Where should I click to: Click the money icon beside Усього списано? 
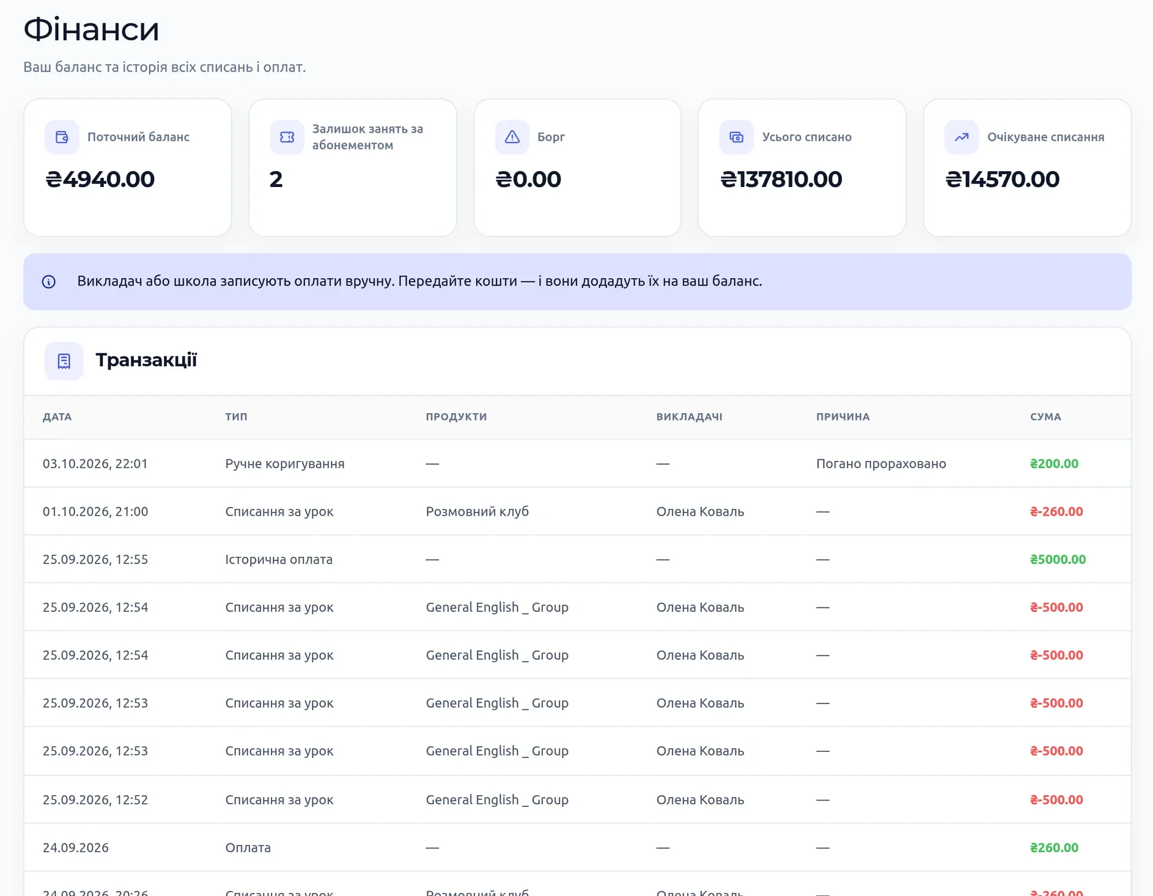point(737,137)
